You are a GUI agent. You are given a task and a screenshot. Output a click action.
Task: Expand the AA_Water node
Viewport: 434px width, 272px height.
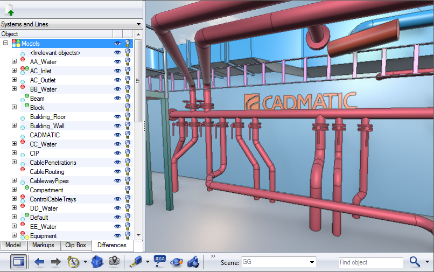coord(15,61)
